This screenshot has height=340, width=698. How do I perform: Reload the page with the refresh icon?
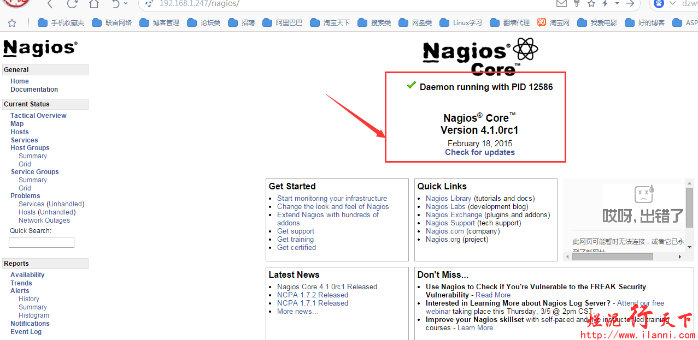tap(72, 4)
